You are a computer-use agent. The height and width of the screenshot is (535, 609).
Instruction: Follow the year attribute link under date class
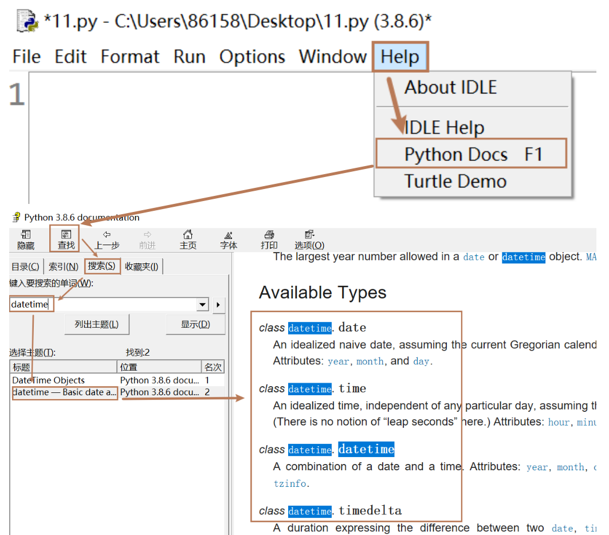click(x=338, y=361)
